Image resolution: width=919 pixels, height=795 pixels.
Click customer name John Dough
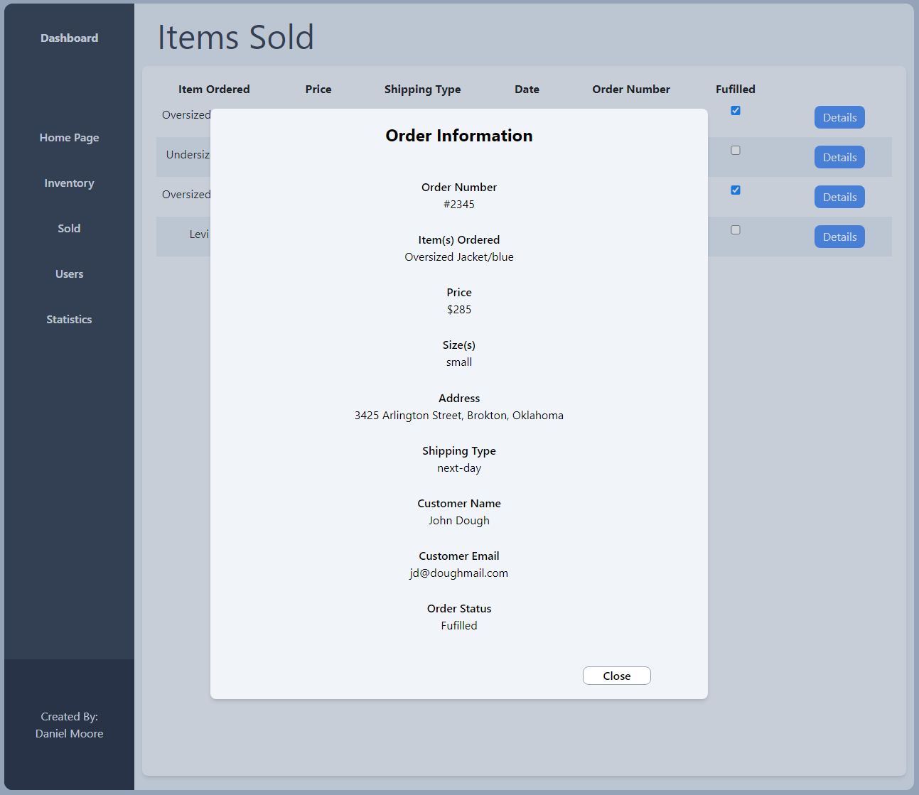[459, 521]
